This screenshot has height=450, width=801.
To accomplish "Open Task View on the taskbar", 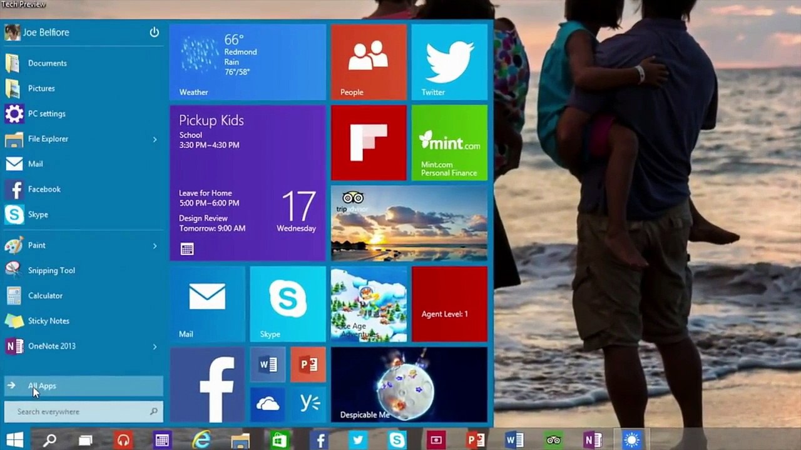I will point(86,440).
